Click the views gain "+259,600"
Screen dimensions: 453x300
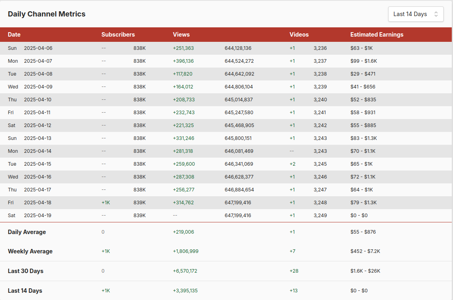click(184, 164)
